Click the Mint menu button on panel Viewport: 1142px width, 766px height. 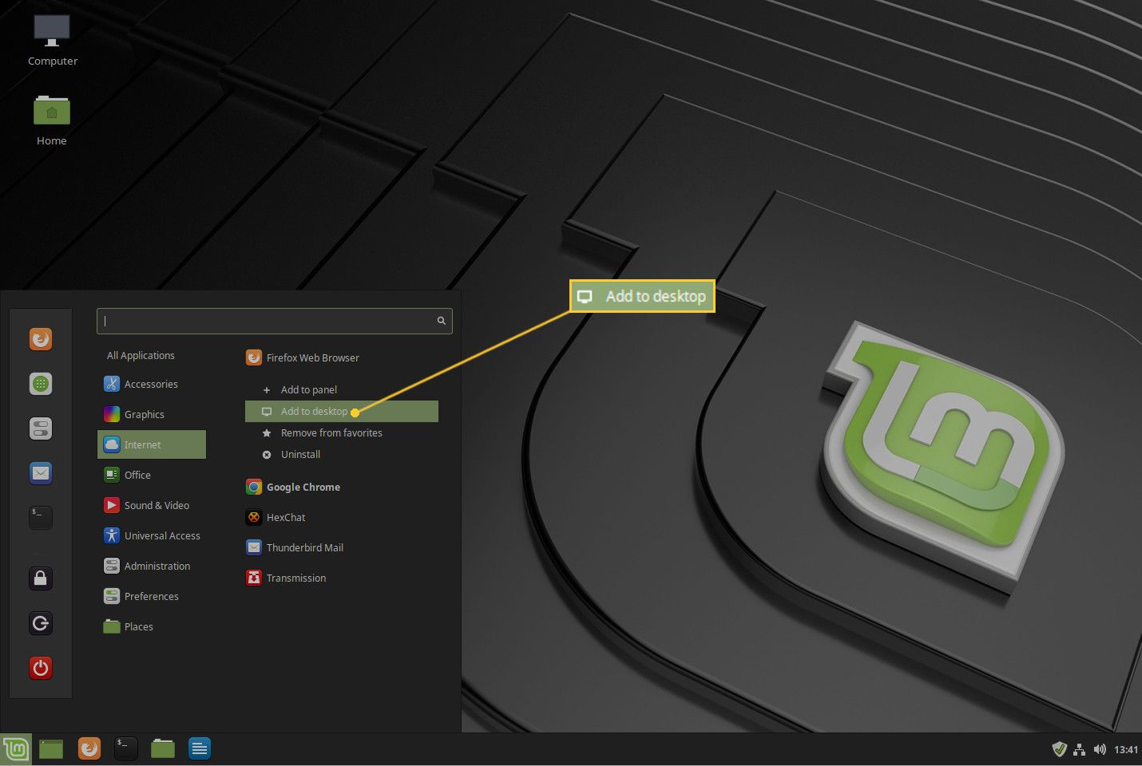[x=16, y=748]
